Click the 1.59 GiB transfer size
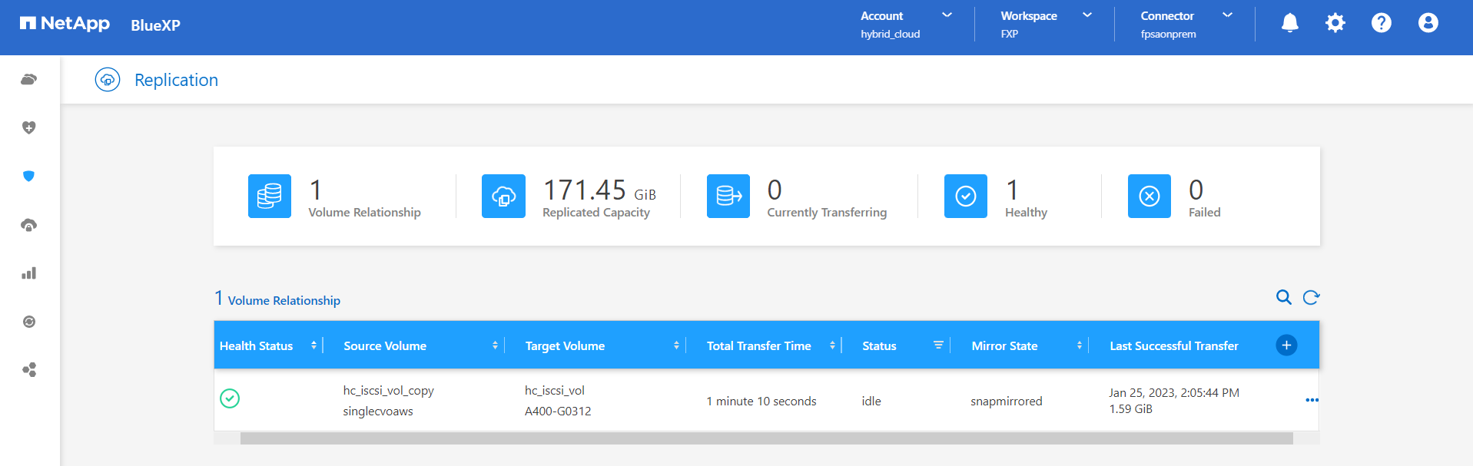 (x=1131, y=409)
